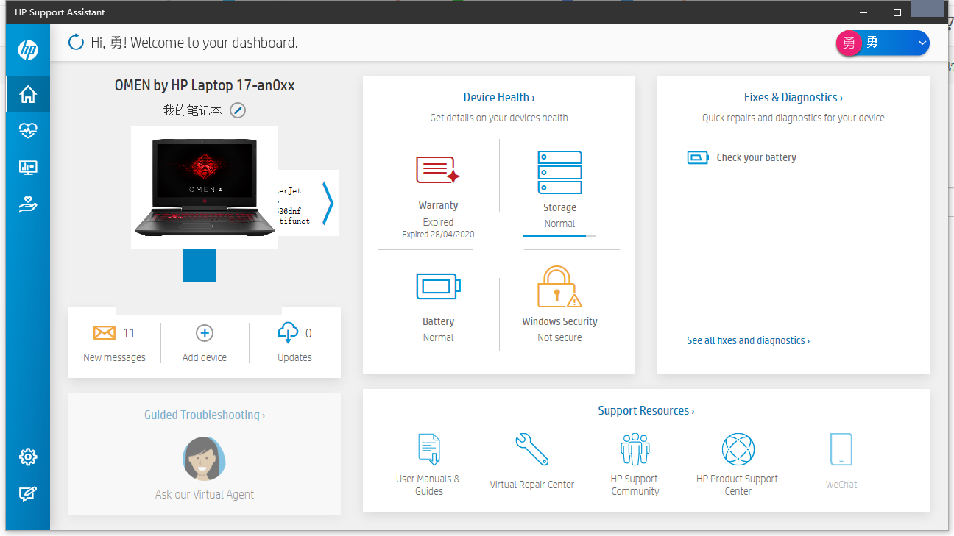The width and height of the screenshot is (954, 536).
Task: Refresh the dashboard
Action: click(76, 43)
